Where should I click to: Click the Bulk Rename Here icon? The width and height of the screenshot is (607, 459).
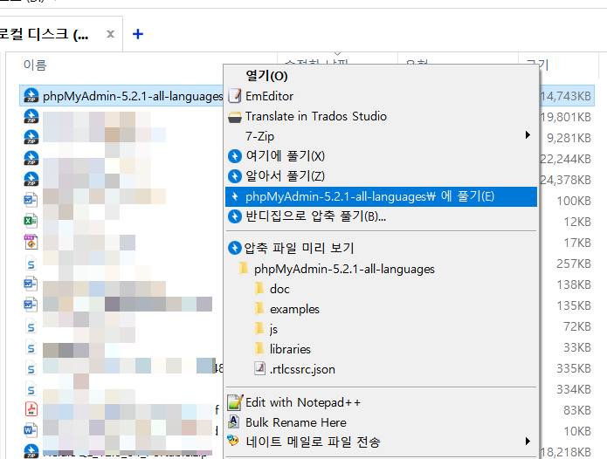(233, 421)
